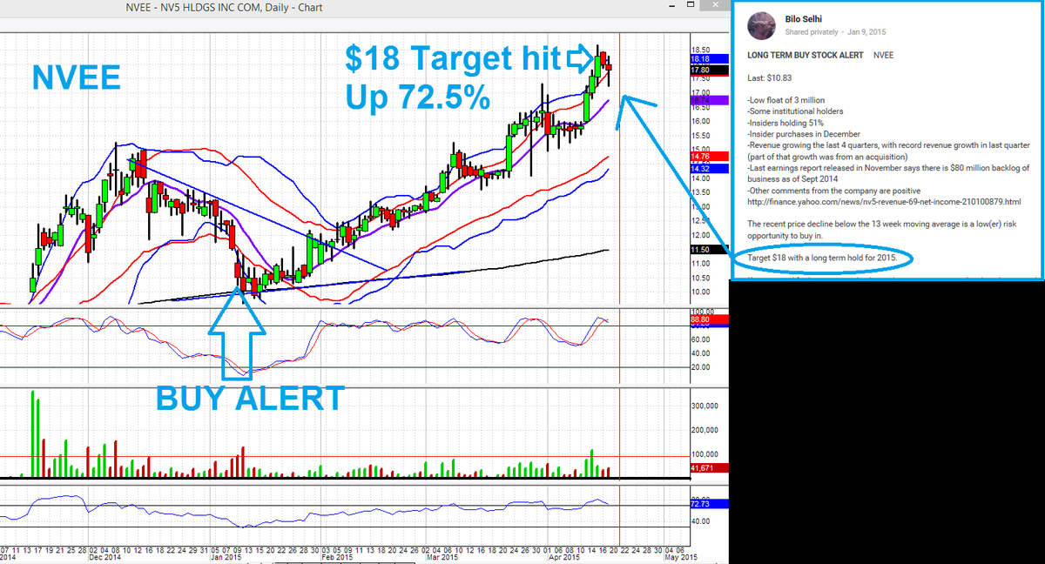Click the 'May 2015' date axis label
This screenshot has height=564, width=1045.
pos(681,557)
